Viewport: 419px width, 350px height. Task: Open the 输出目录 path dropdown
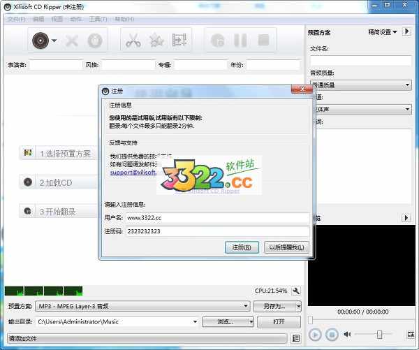coord(196,321)
